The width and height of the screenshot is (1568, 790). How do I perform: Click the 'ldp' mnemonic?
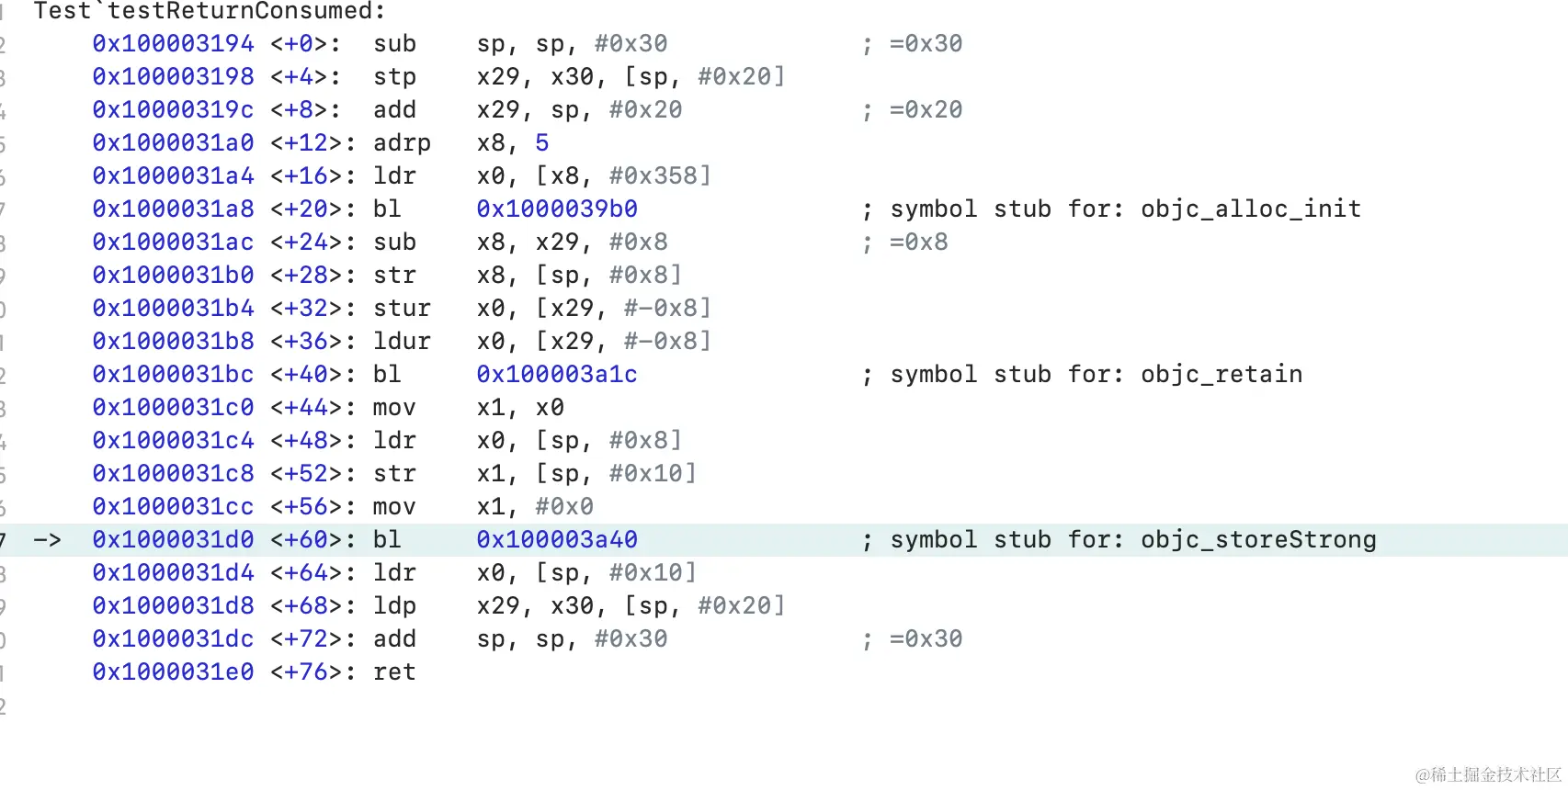click(394, 606)
